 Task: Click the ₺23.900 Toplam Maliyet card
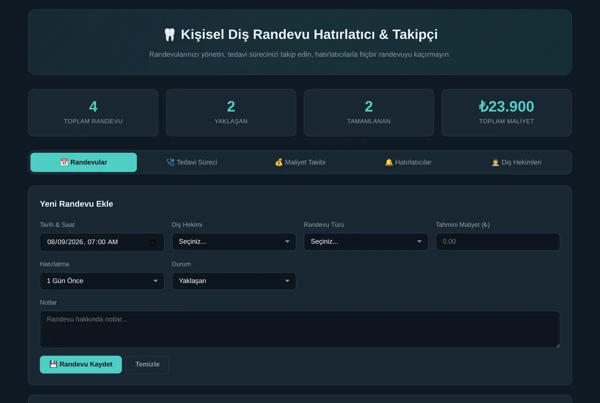(x=506, y=113)
